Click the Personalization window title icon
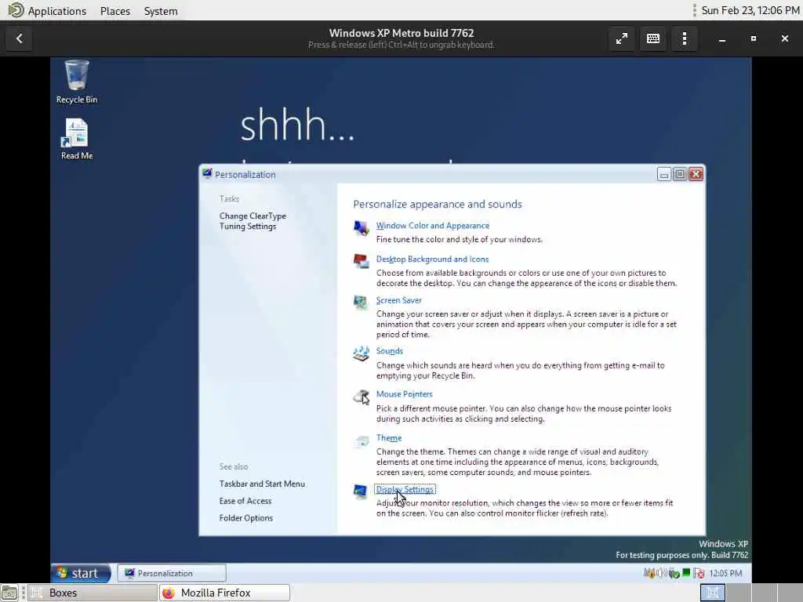This screenshot has height=602, width=803. coord(207,173)
